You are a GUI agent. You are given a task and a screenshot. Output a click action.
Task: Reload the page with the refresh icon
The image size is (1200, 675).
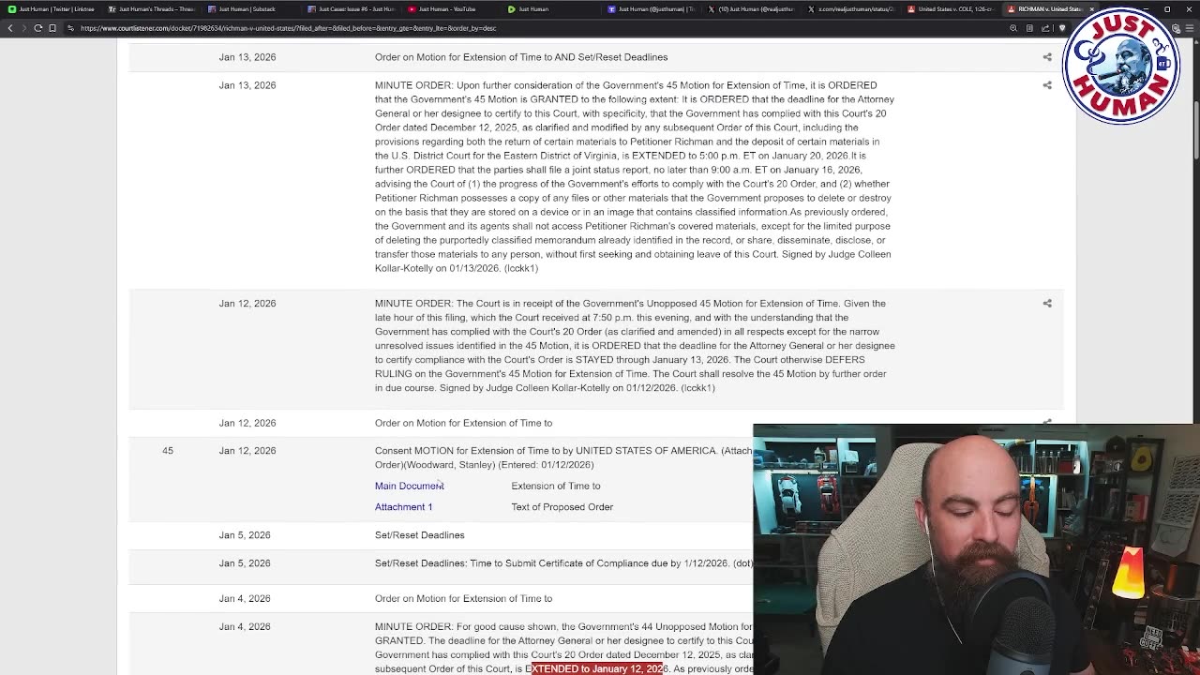tap(38, 28)
